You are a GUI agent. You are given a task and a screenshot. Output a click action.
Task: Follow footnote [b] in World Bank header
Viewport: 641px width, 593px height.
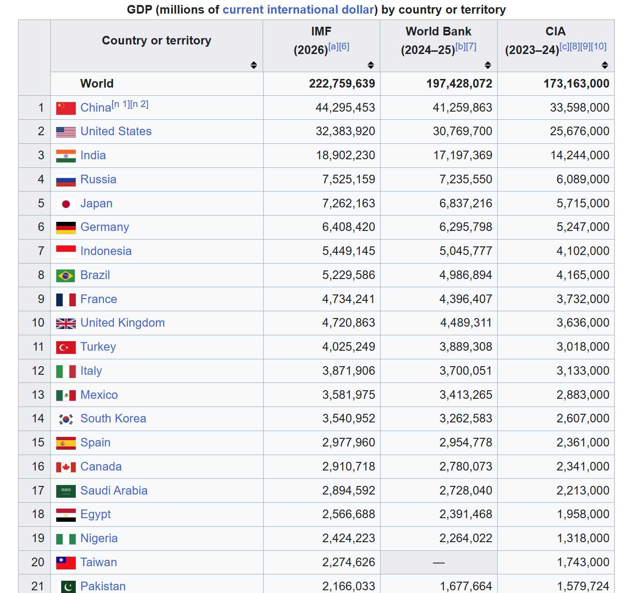(460, 46)
